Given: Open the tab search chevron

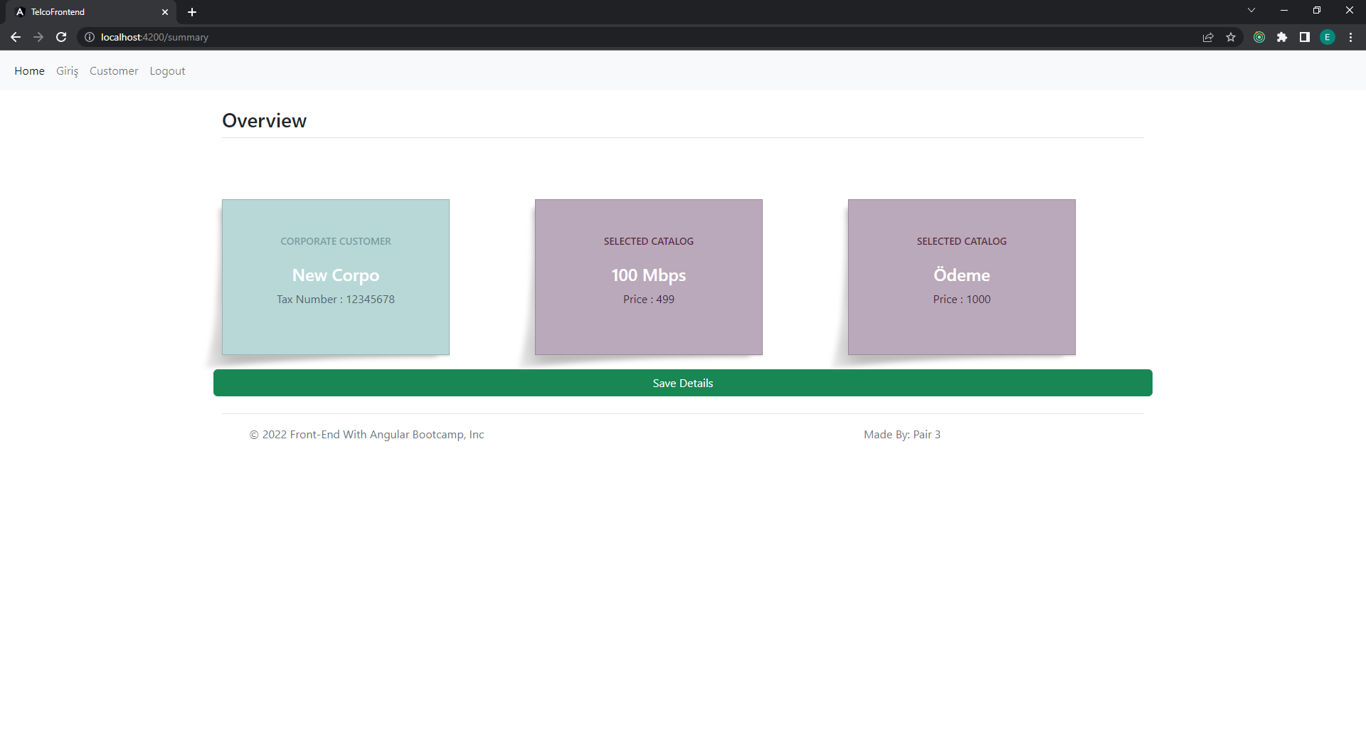Looking at the screenshot, I should [x=1251, y=10].
